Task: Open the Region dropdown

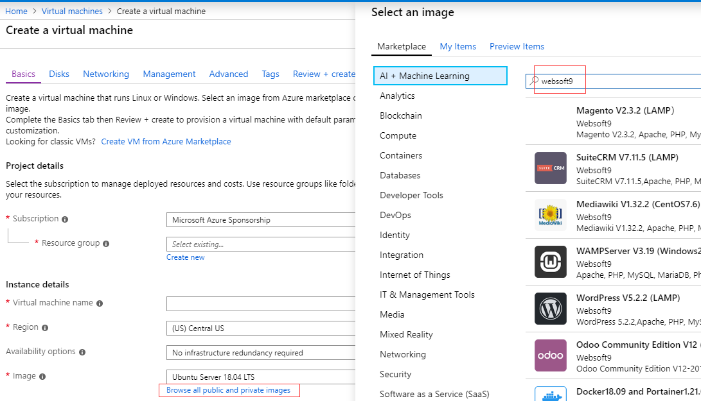Action: pos(260,328)
